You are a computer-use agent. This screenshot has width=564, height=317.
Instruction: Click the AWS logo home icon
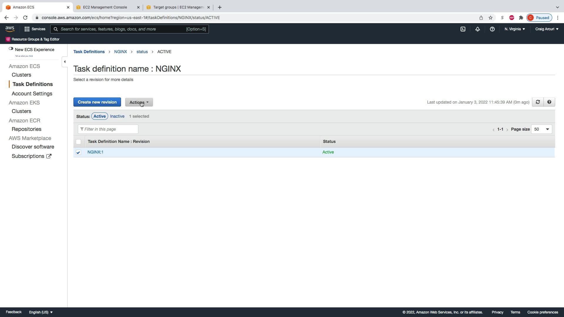(x=10, y=29)
